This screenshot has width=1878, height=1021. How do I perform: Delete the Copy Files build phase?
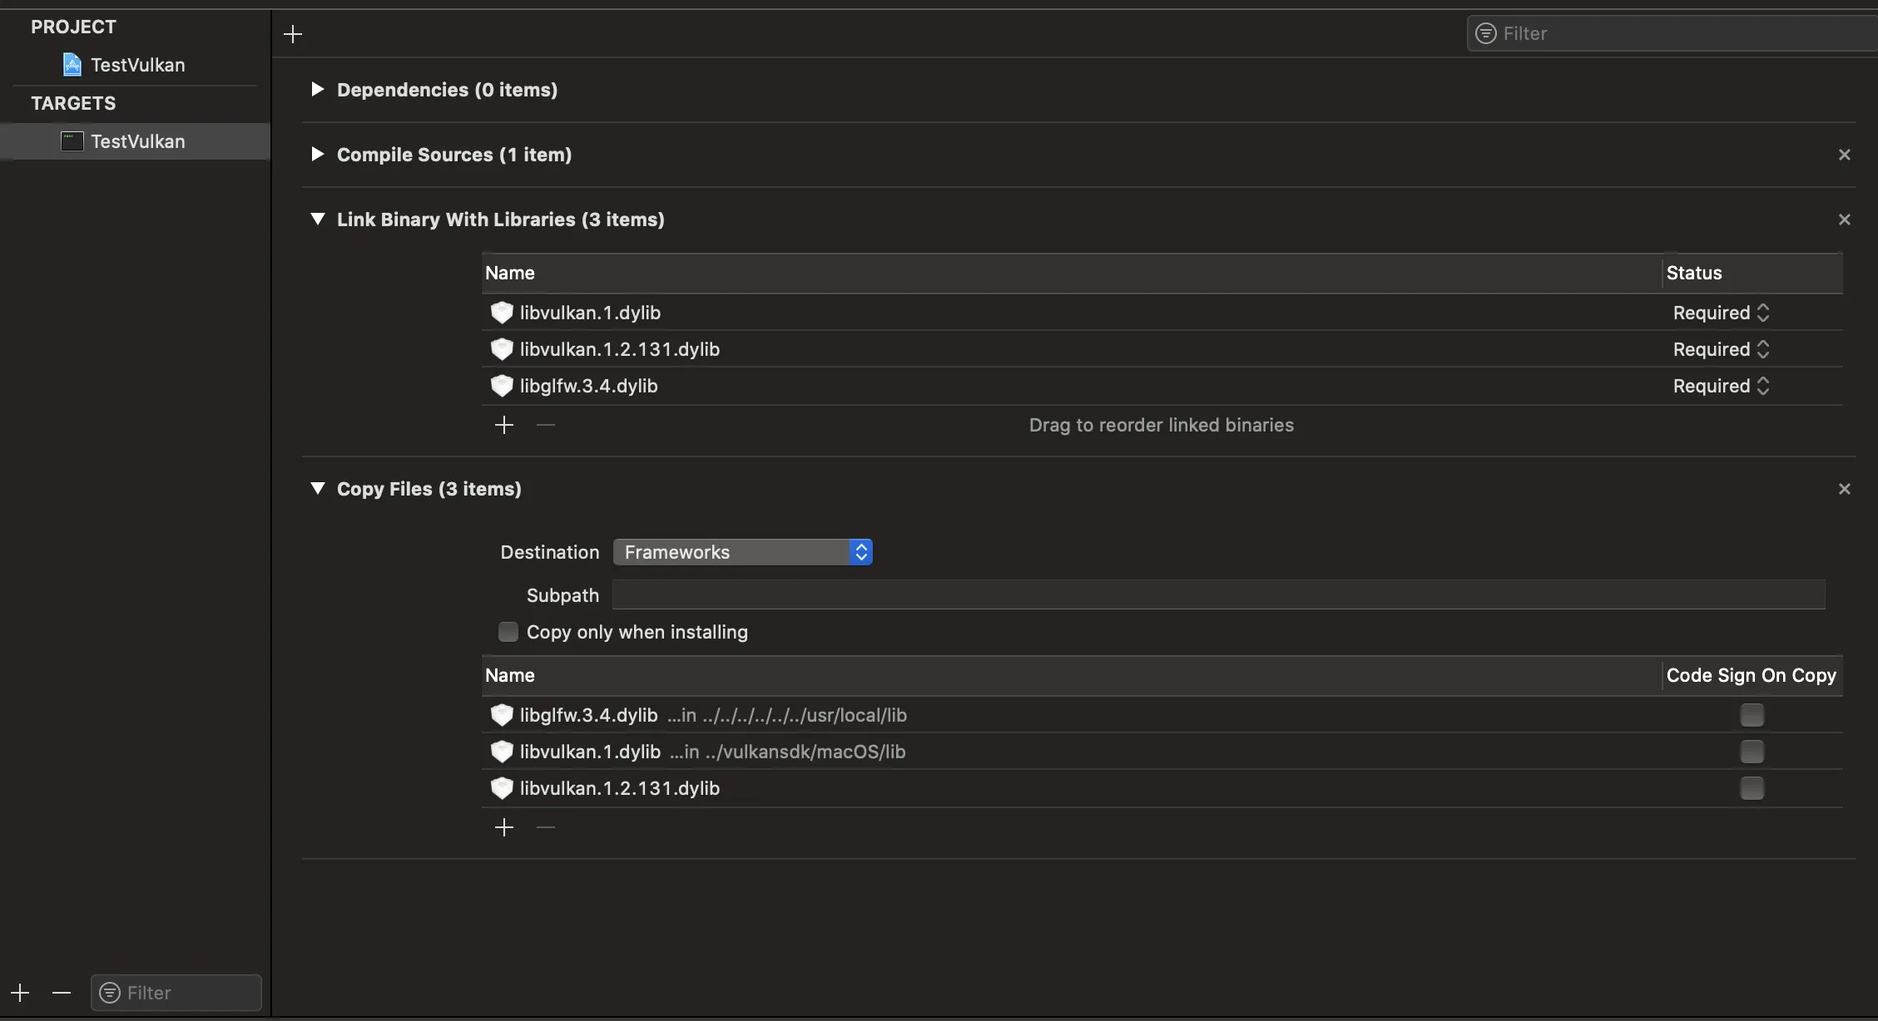1844,489
